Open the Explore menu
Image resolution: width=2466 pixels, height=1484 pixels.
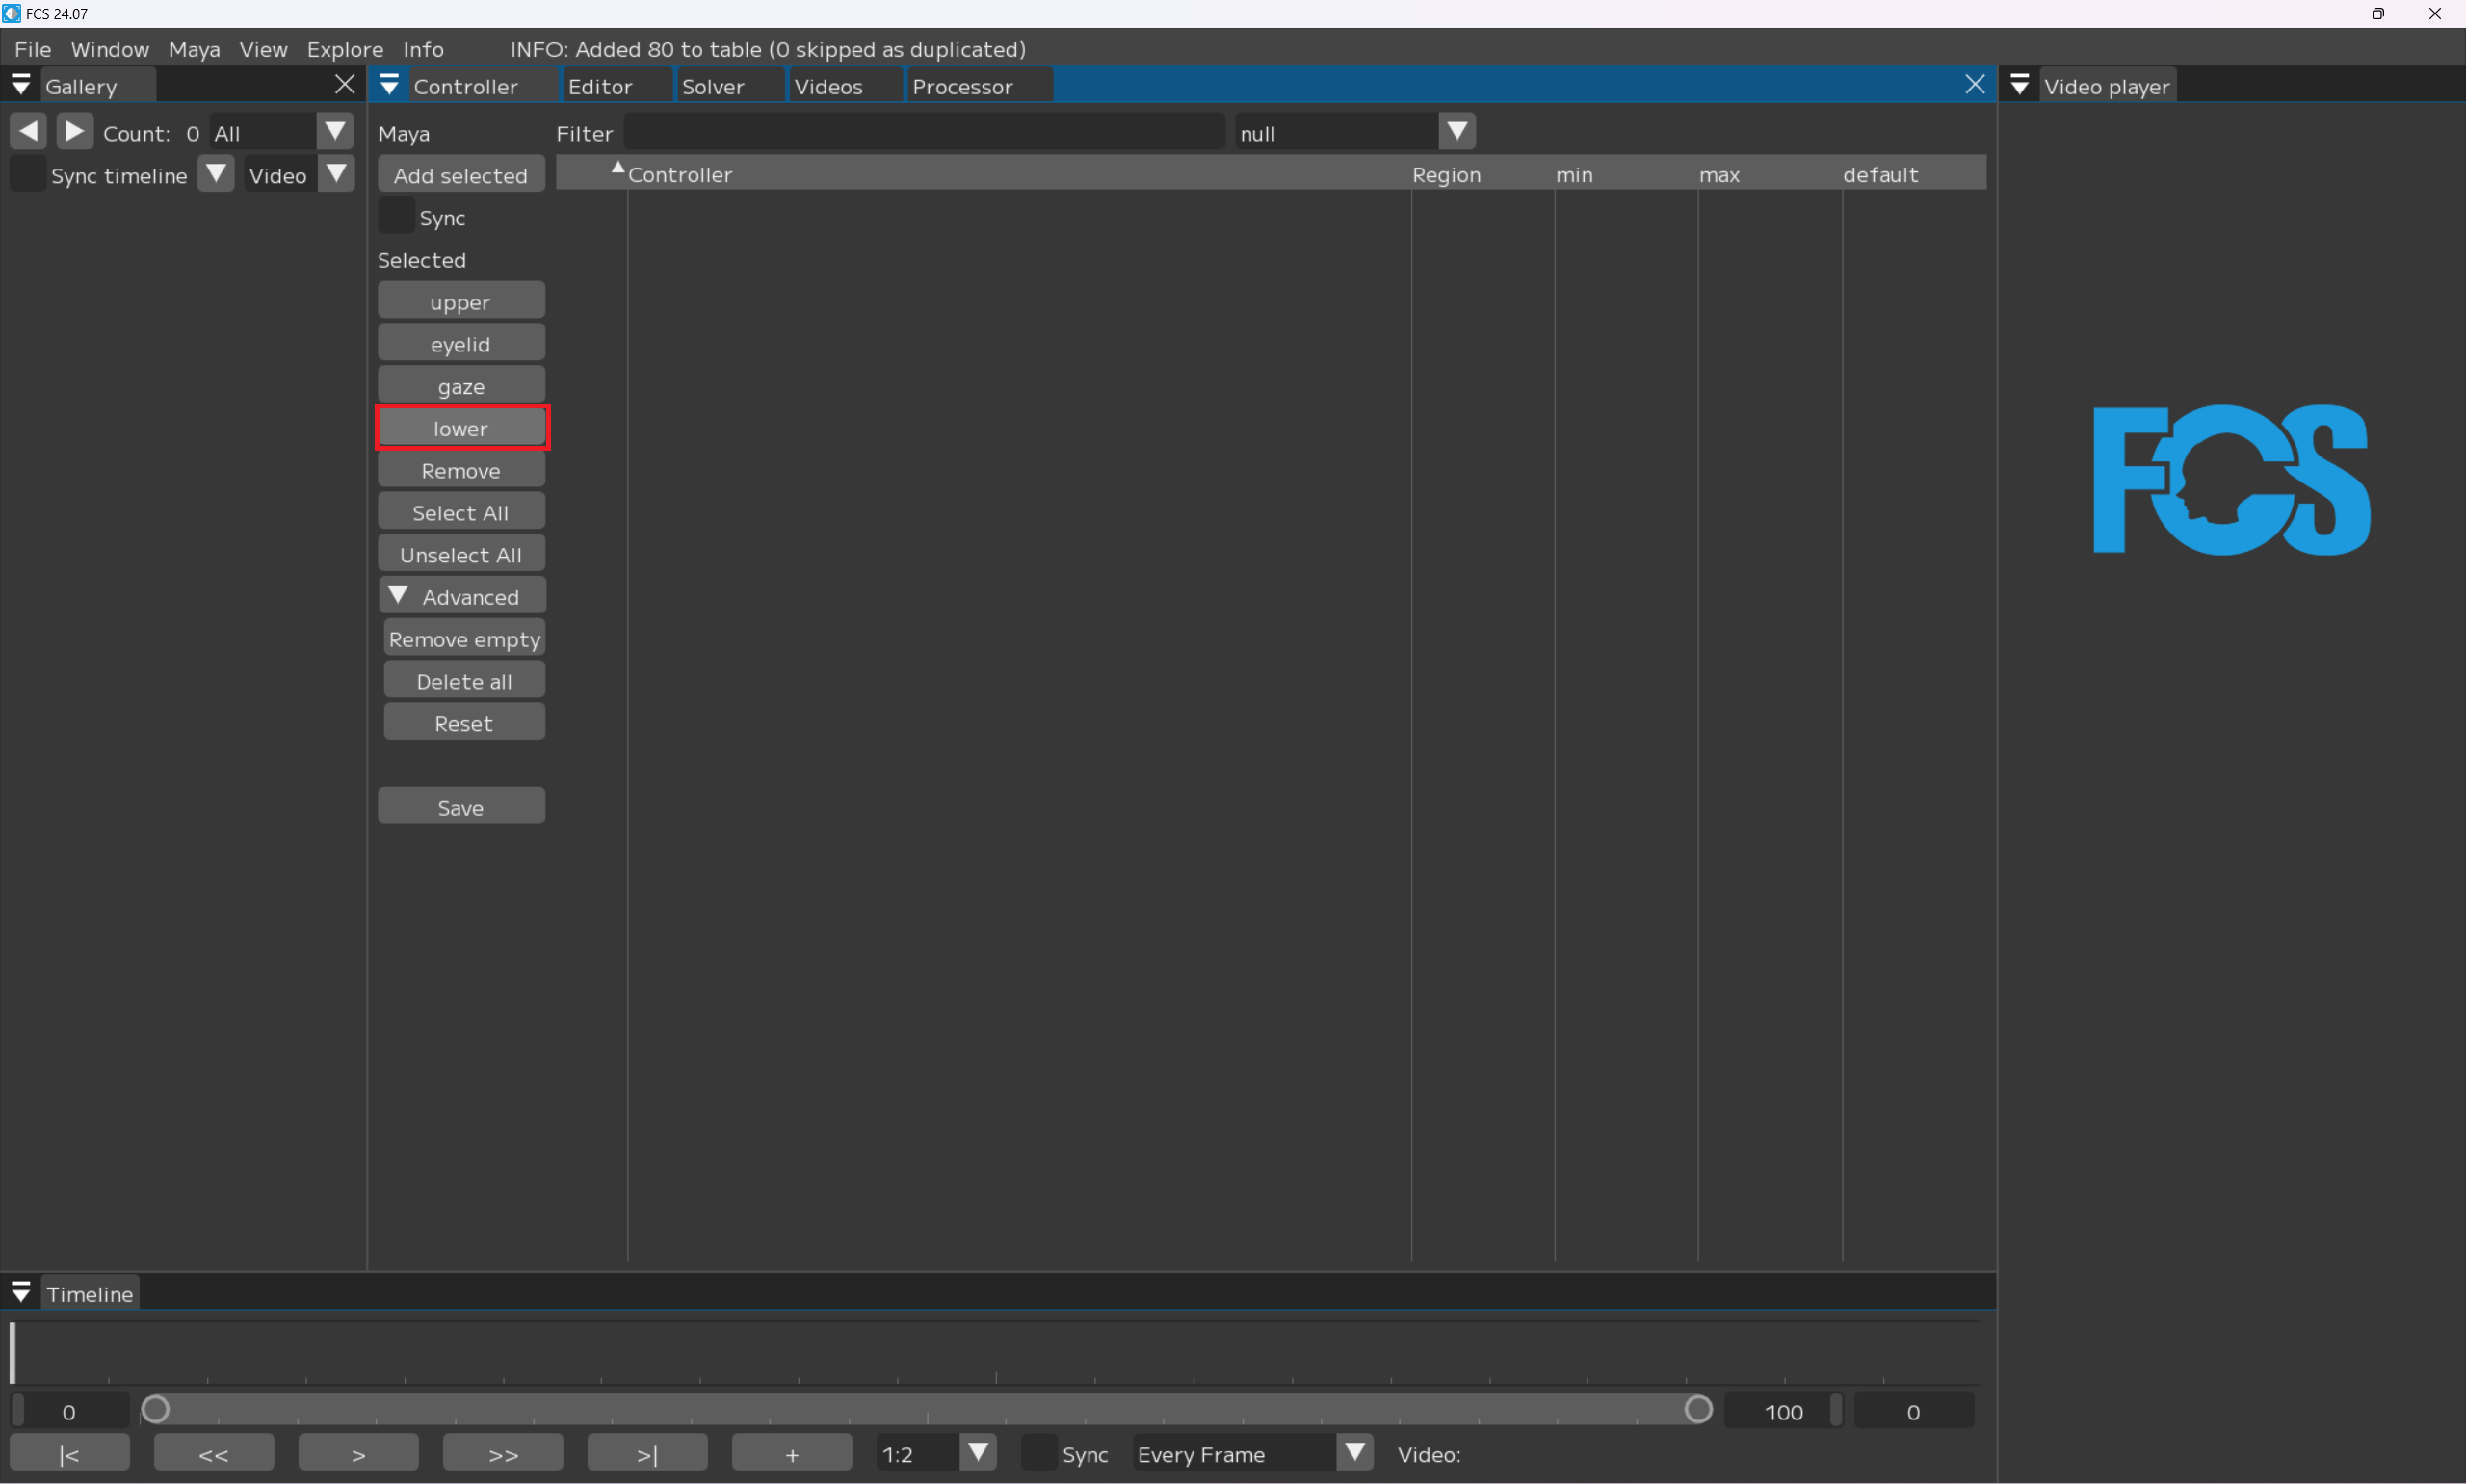tap(344, 49)
